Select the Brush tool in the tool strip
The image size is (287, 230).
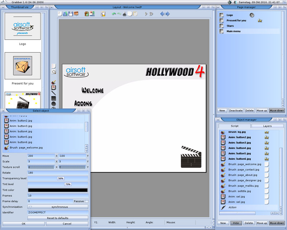[53, 82]
